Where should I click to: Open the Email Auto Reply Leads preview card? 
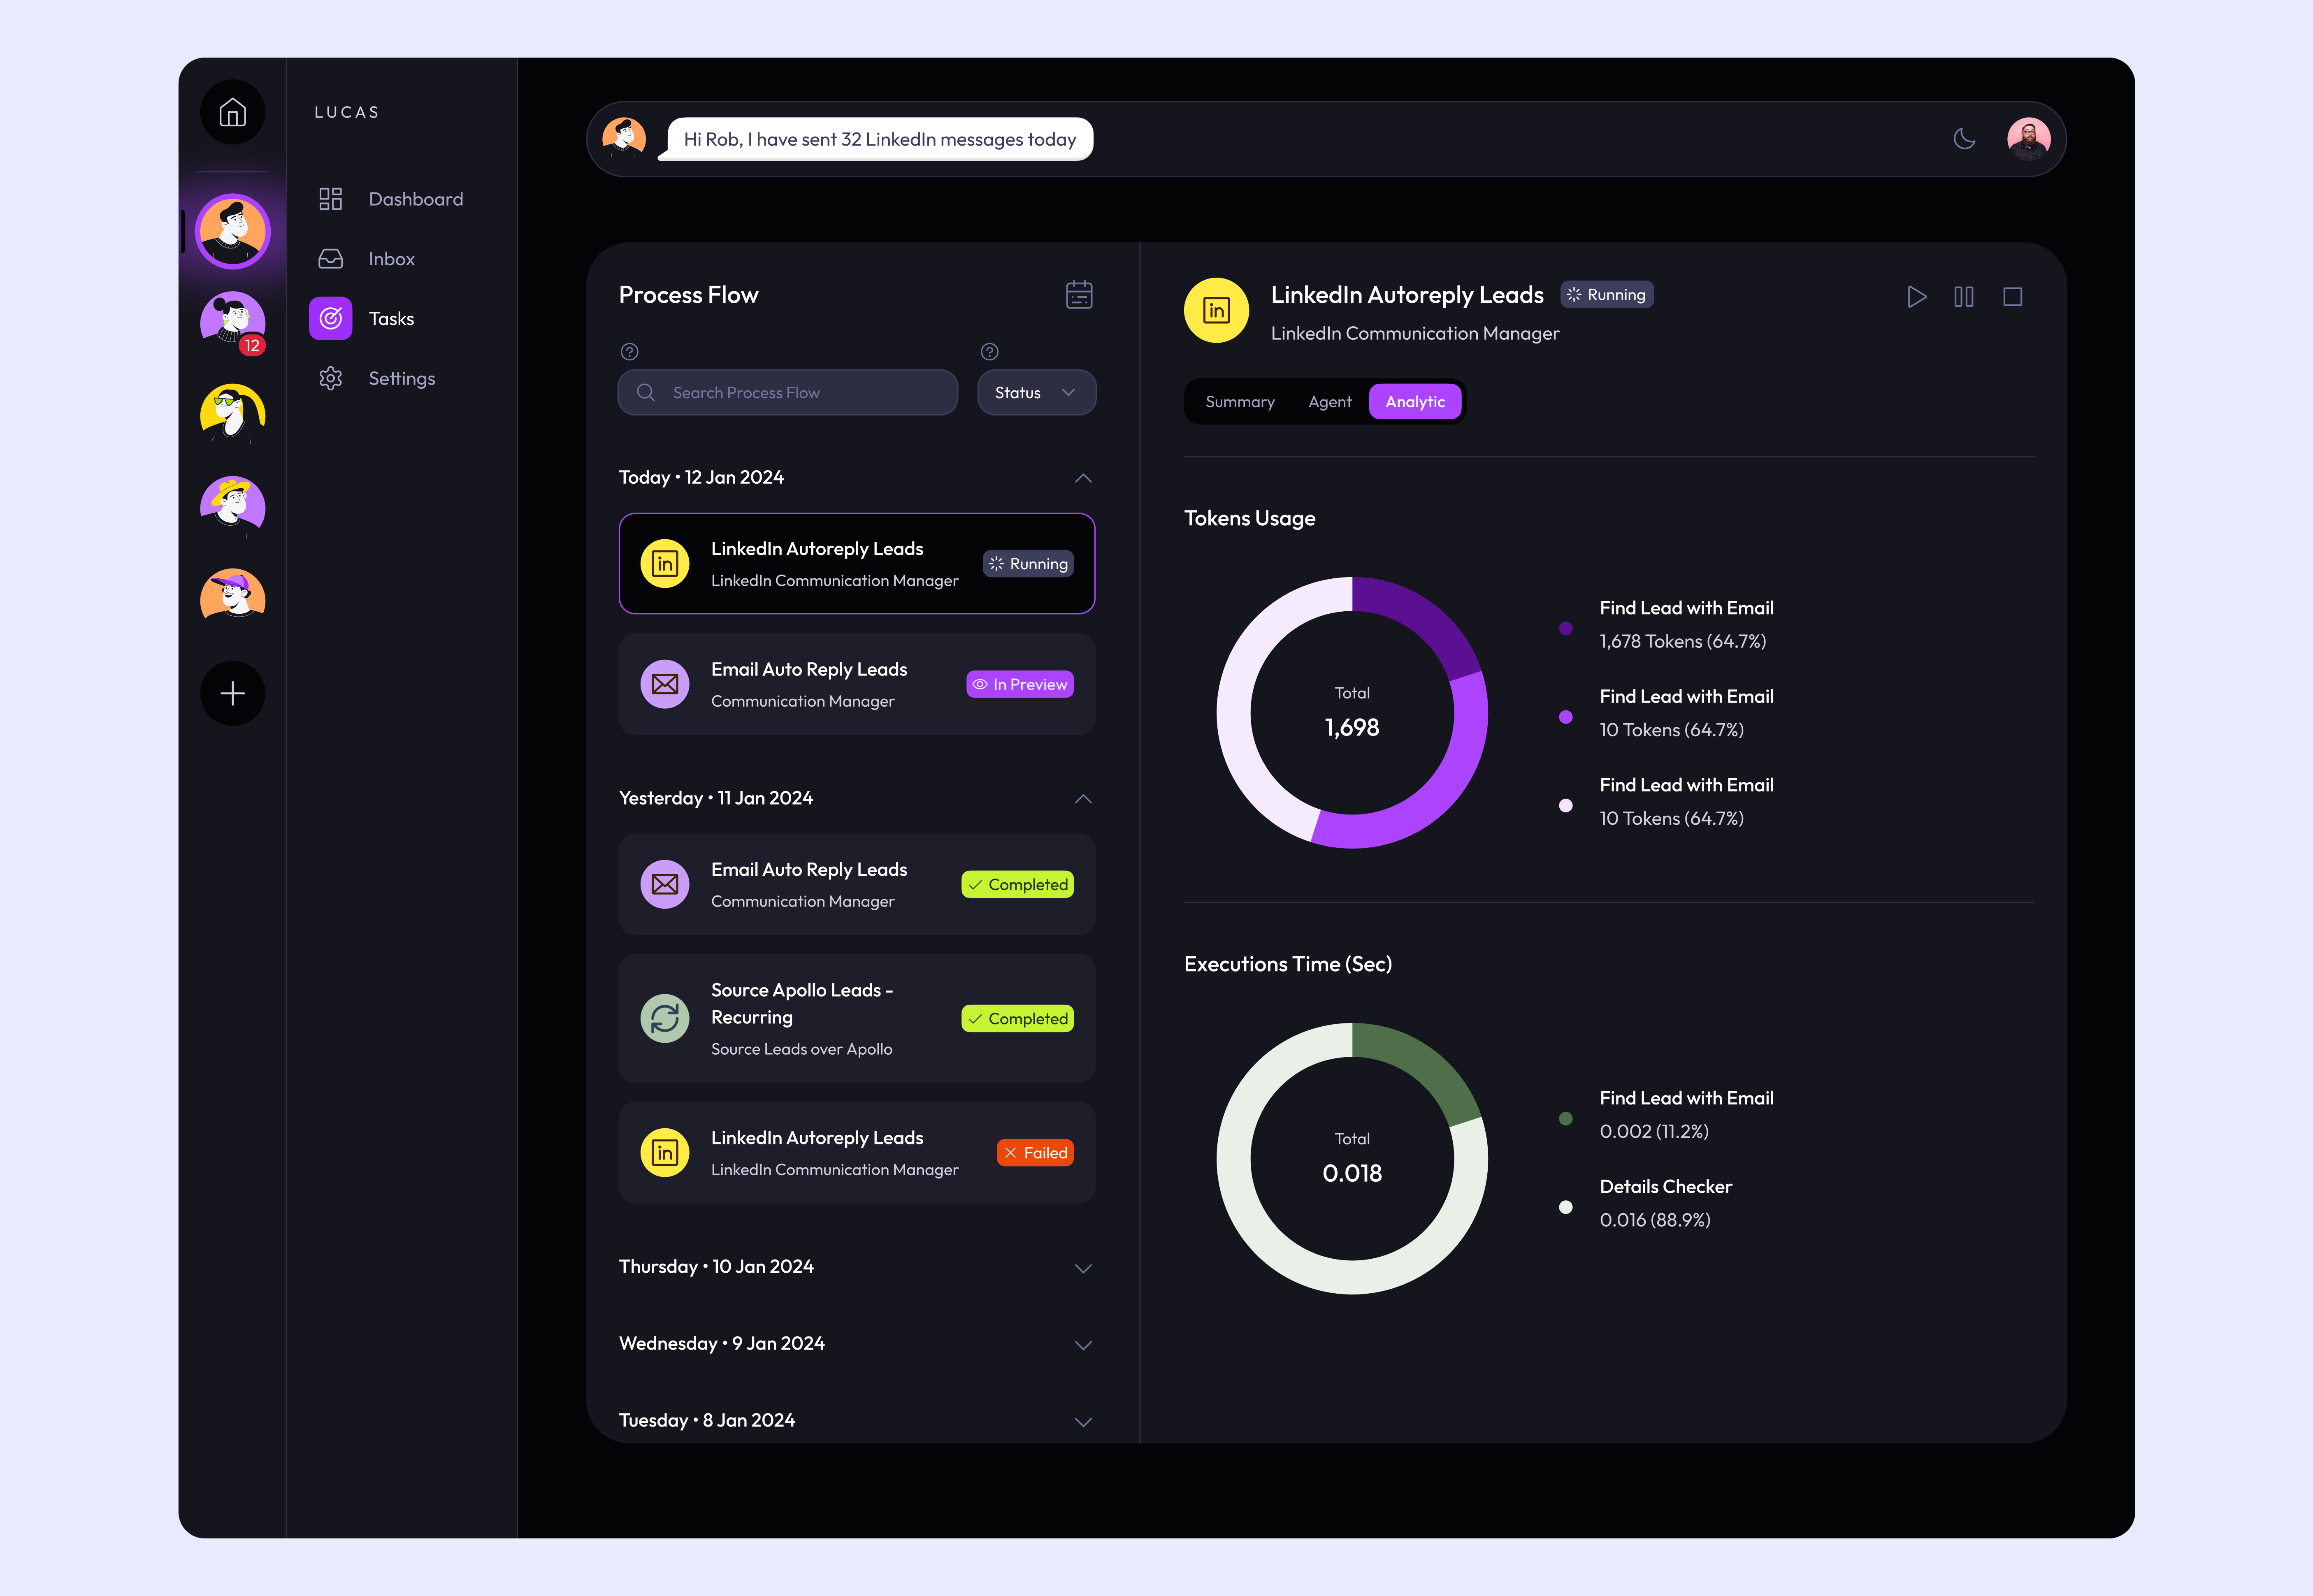[x=857, y=685]
